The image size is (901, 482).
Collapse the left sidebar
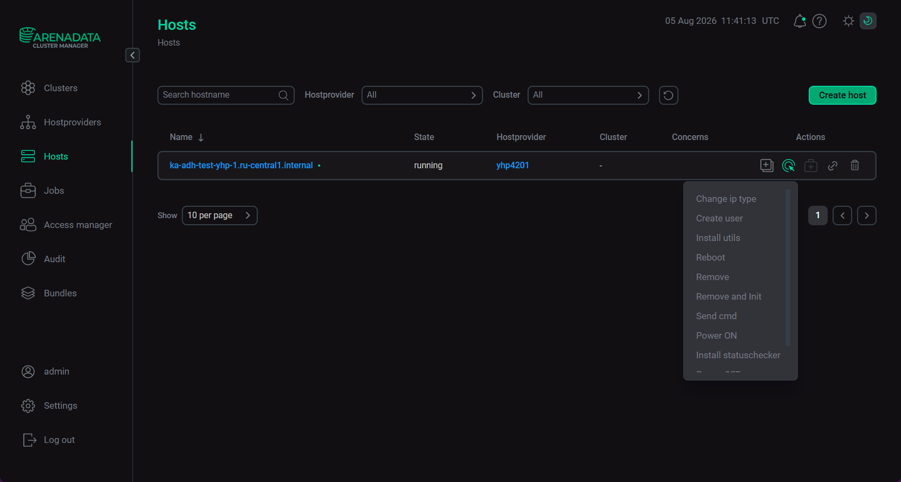132,55
